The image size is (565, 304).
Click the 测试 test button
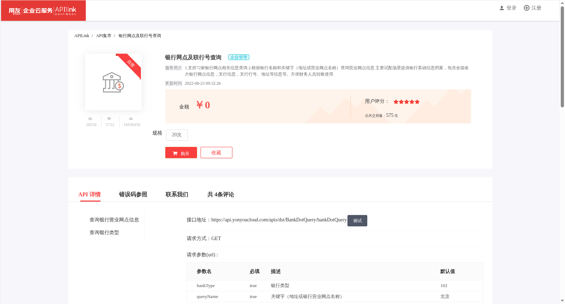[x=357, y=221]
